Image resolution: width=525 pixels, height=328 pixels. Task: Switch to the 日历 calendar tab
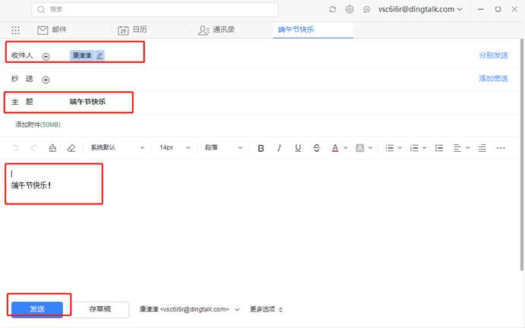pyautogui.click(x=132, y=30)
